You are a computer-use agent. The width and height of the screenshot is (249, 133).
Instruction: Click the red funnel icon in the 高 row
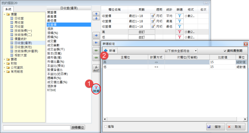(179, 31)
